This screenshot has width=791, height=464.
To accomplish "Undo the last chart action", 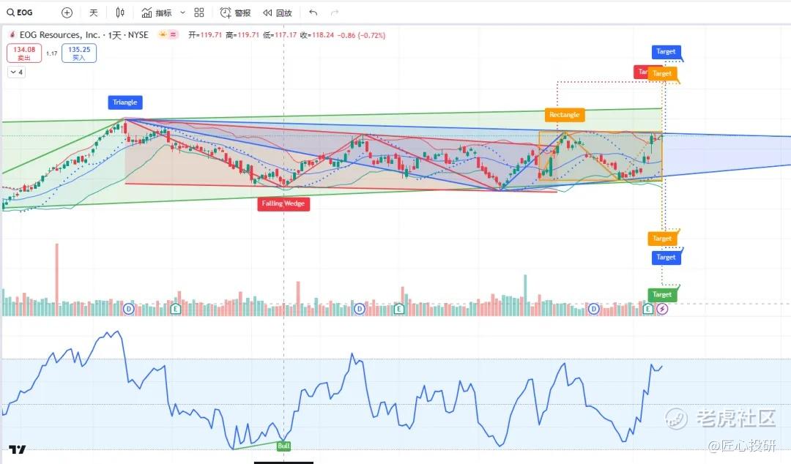I will coord(313,12).
